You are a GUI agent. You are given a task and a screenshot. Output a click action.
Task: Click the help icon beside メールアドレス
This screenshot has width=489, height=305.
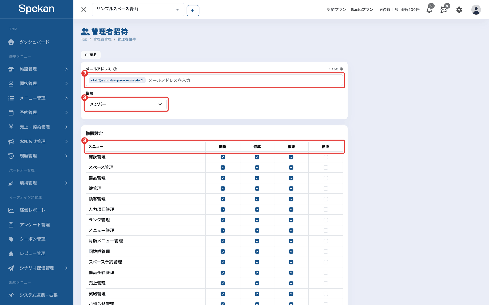(115, 69)
